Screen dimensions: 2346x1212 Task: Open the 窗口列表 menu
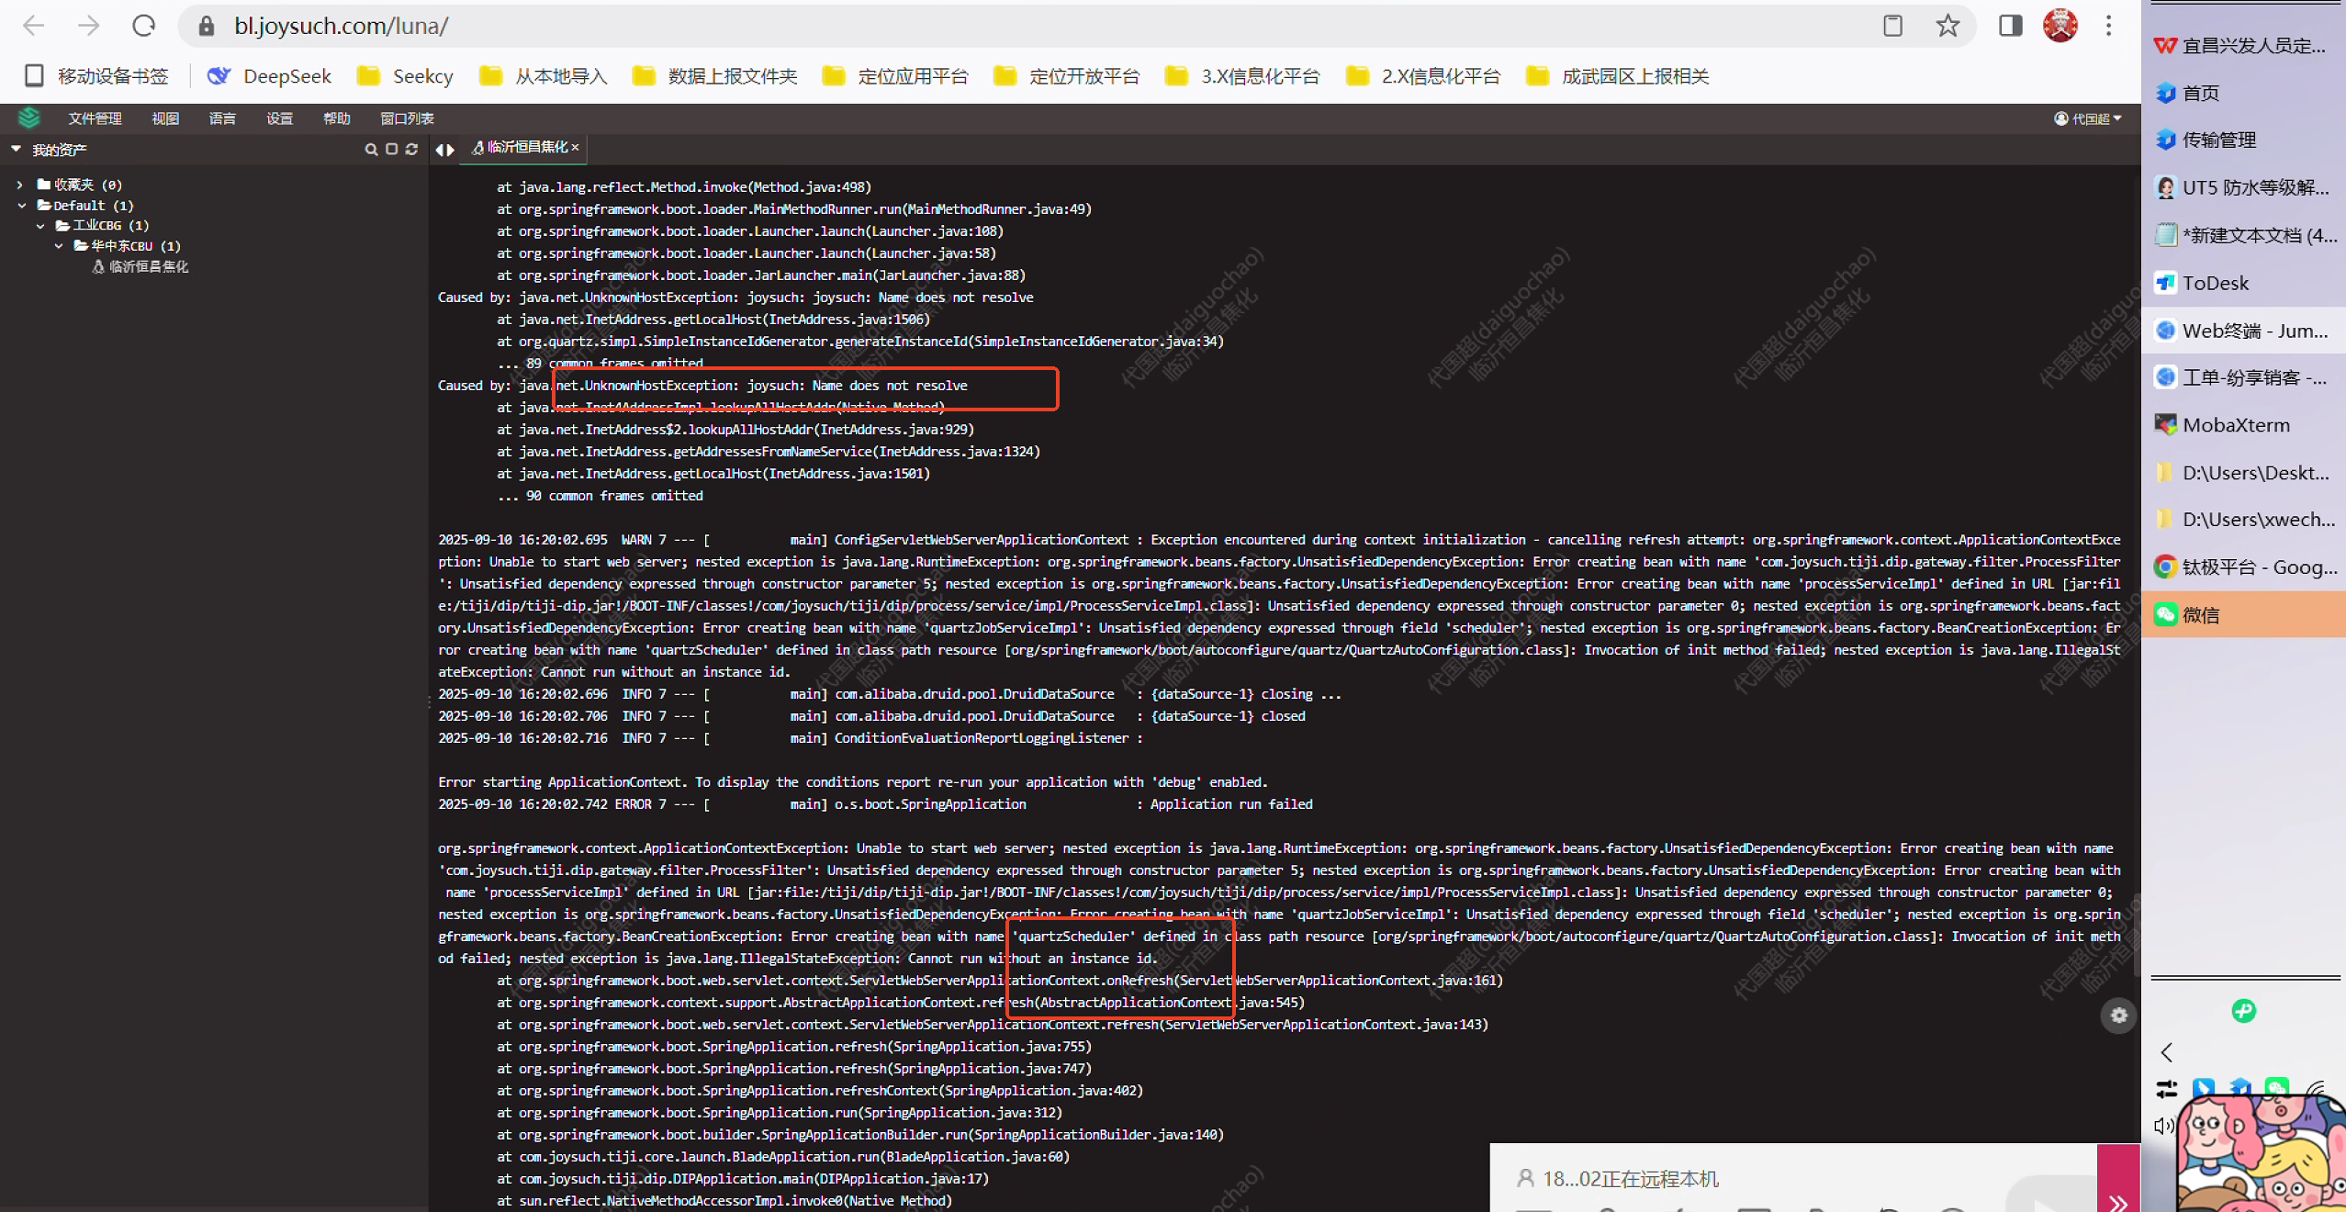(407, 118)
